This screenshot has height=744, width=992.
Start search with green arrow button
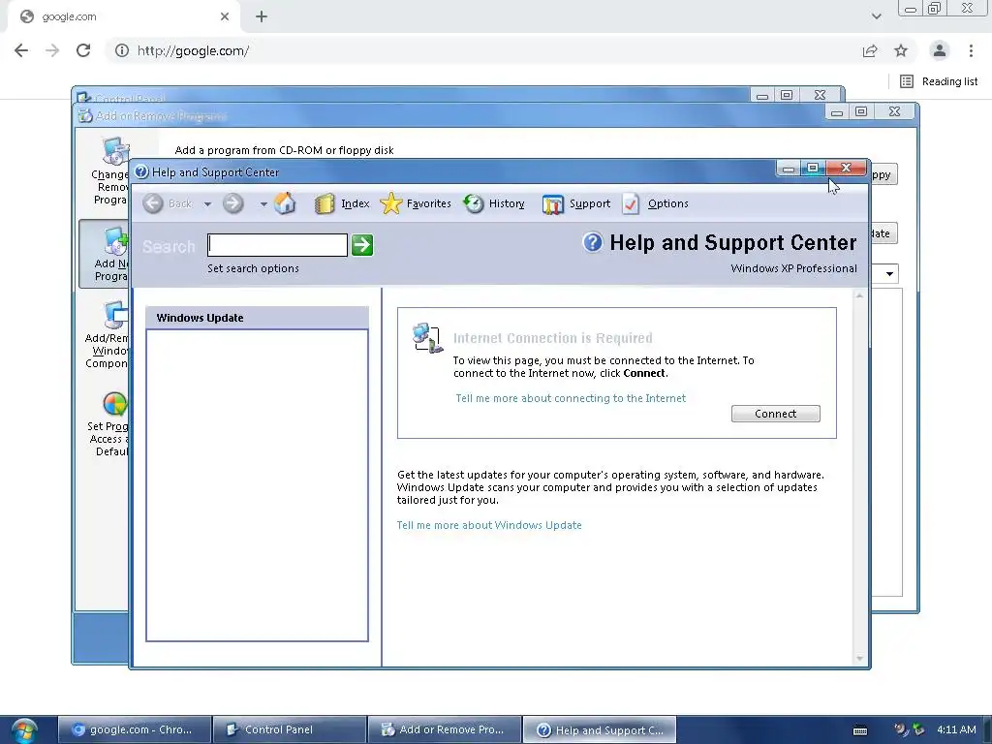pyautogui.click(x=362, y=245)
